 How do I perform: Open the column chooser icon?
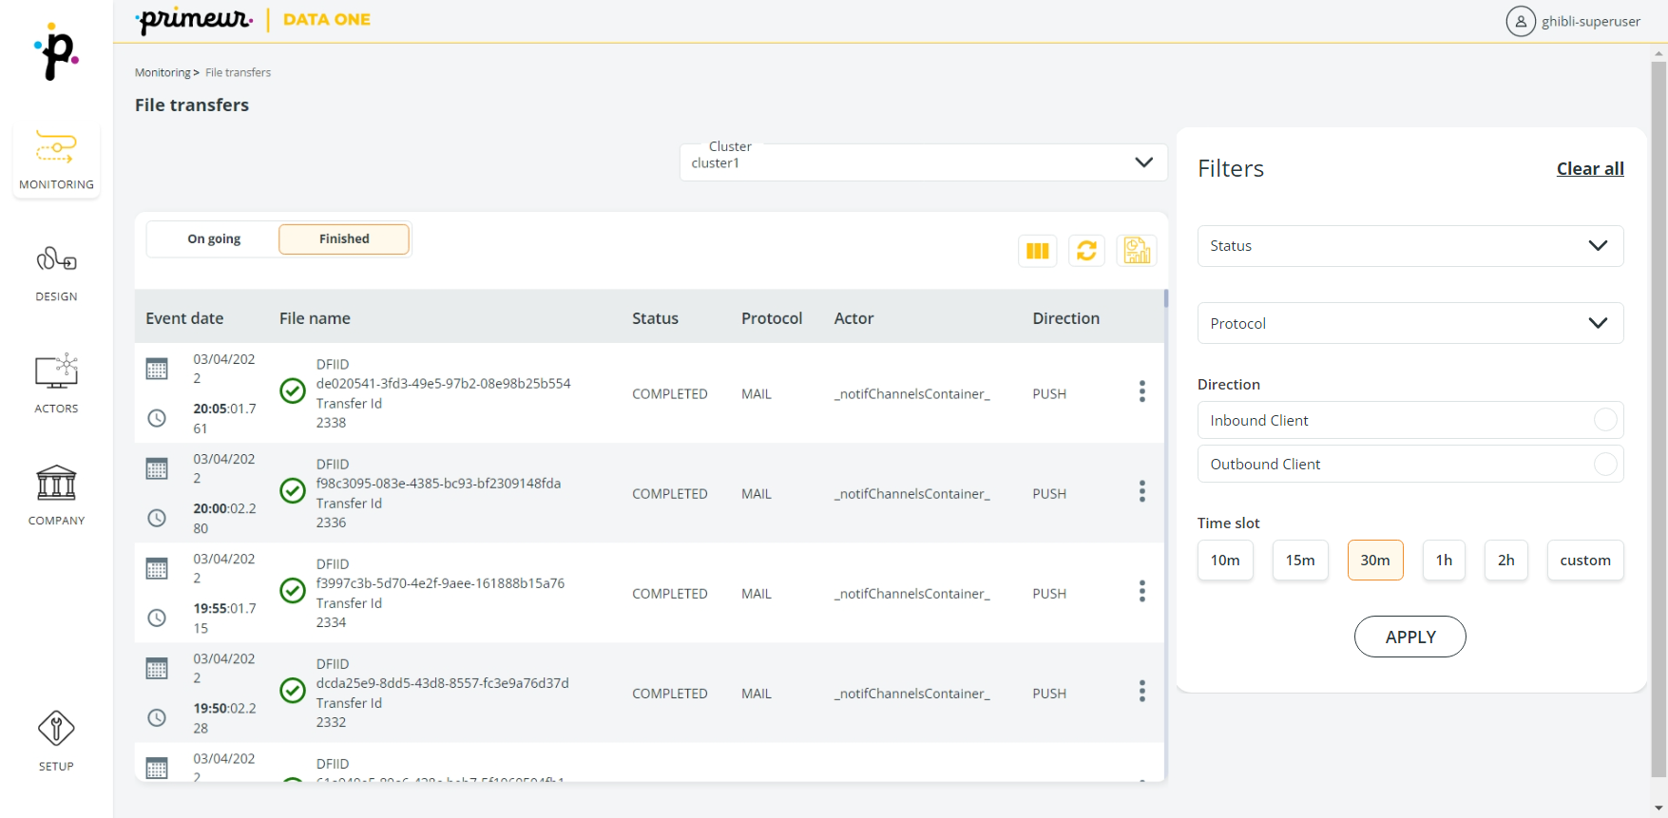click(x=1038, y=251)
